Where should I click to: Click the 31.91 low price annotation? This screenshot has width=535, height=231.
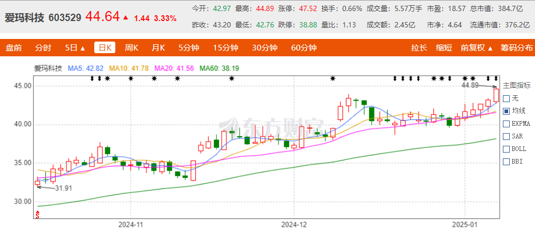64,188
